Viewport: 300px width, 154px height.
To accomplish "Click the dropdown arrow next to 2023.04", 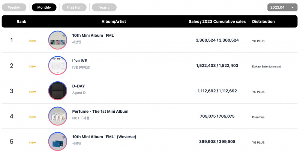I will 292,7.
